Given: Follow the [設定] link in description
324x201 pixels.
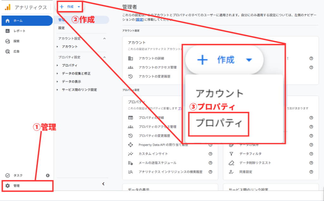Looking at the screenshot, I should pyautogui.click(x=140, y=19).
